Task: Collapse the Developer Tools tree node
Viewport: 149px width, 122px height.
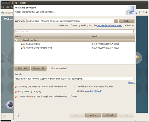Action: [x=16, y=40]
